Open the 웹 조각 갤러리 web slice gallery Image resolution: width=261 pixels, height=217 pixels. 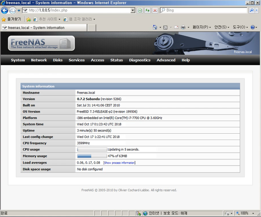coord(79,19)
